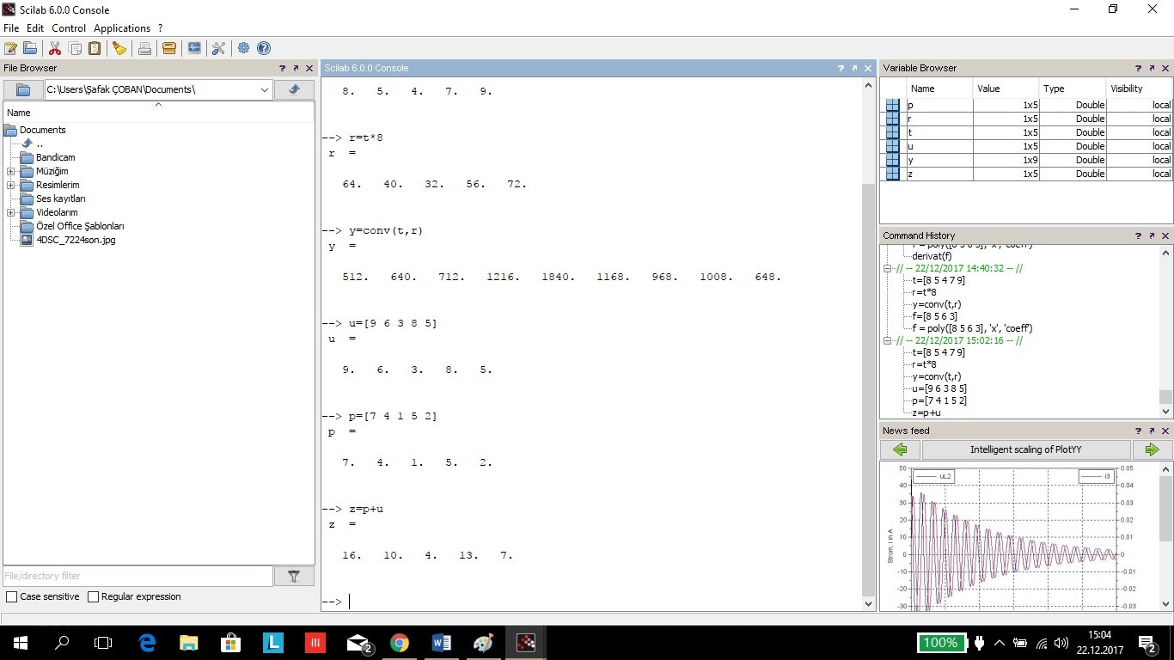Undock the Variable Browser panel
Screen dimensions: 1174x660
tap(1152, 68)
